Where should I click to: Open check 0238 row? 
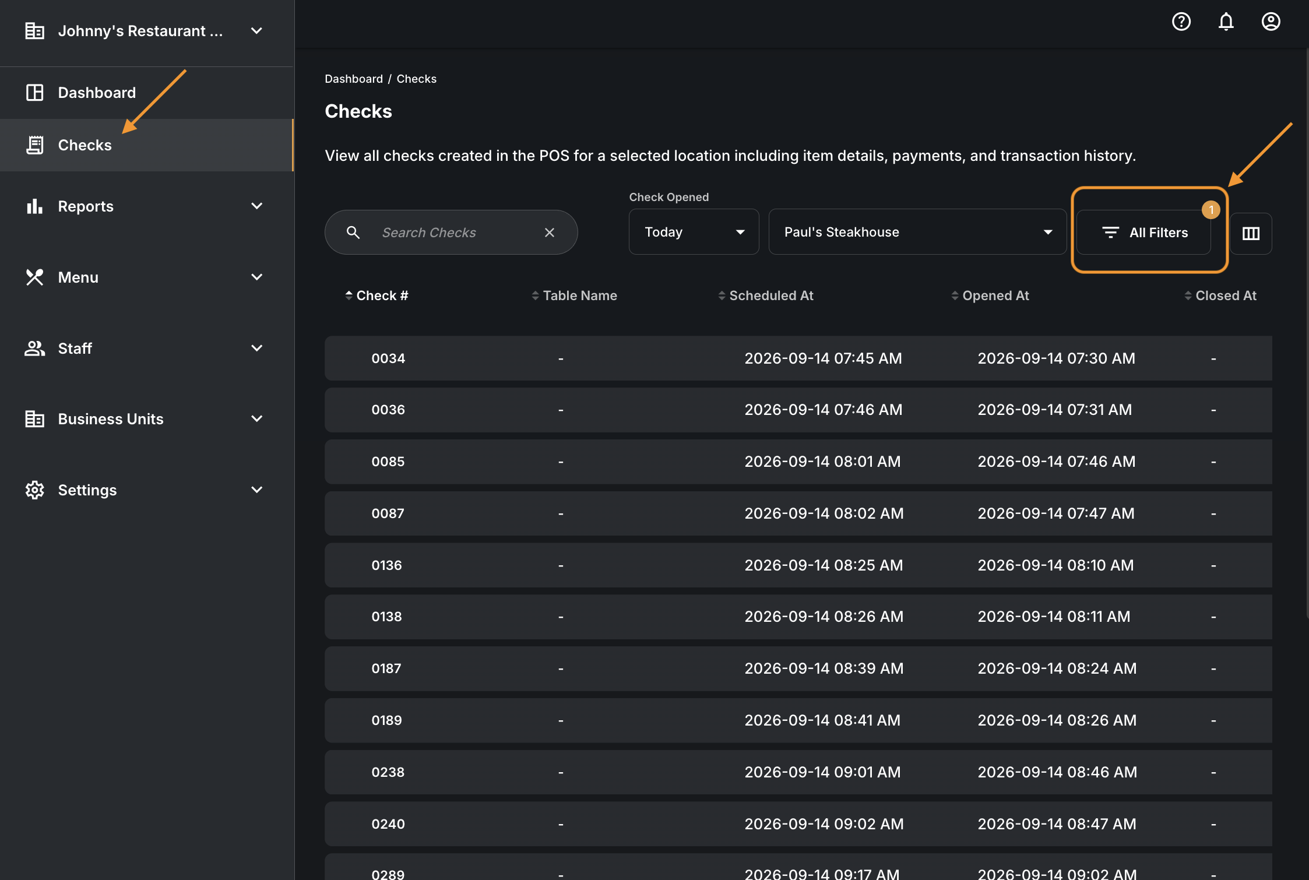pos(798,772)
